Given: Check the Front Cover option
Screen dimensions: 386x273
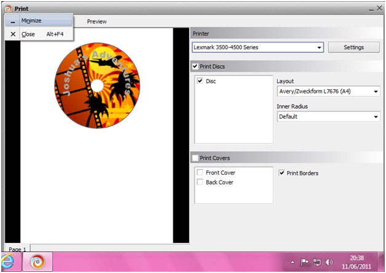Looking at the screenshot, I should (x=200, y=173).
